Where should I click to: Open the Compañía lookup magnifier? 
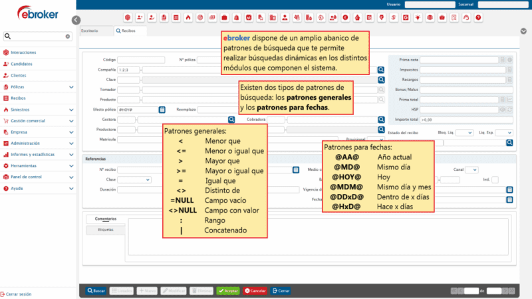pos(381,70)
